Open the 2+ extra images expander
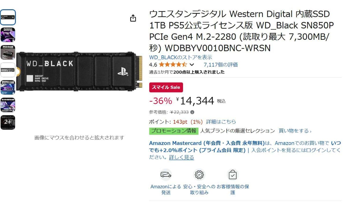This screenshot has height=207, width=347. tap(8, 122)
